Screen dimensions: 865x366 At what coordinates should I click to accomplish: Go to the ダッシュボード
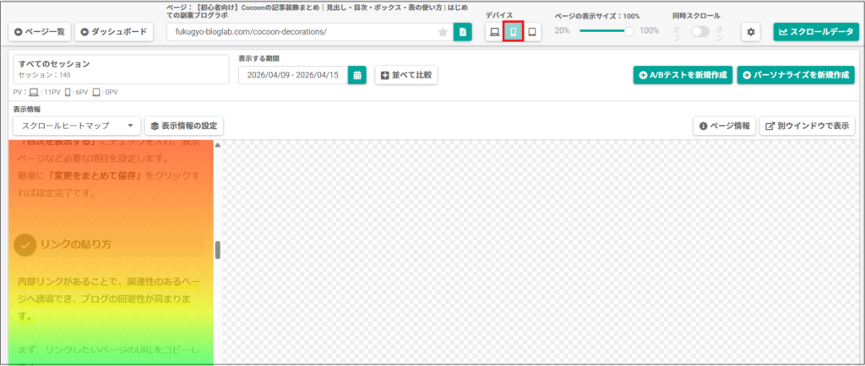(114, 32)
